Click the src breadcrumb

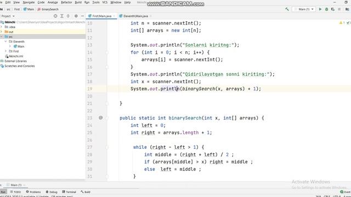pyautogui.click(x=9, y=9)
